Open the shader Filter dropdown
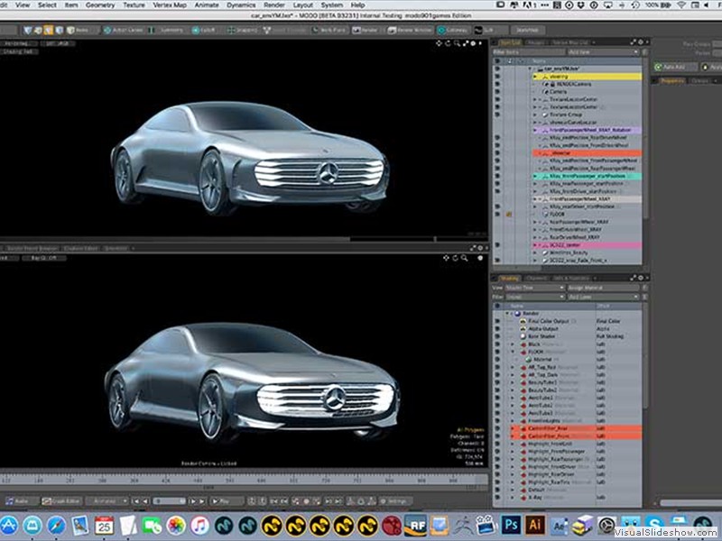 click(x=534, y=297)
